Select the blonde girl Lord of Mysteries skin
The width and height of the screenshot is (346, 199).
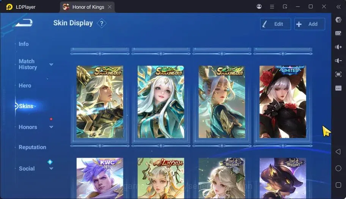coord(222,178)
